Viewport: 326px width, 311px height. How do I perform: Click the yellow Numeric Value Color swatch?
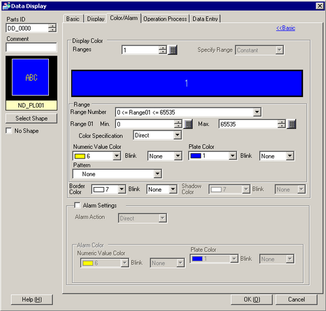pyautogui.click(x=80, y=156)
